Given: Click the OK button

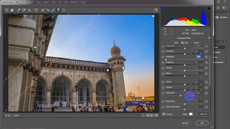Looking at the screenshot, I should [x=202, y=123].
